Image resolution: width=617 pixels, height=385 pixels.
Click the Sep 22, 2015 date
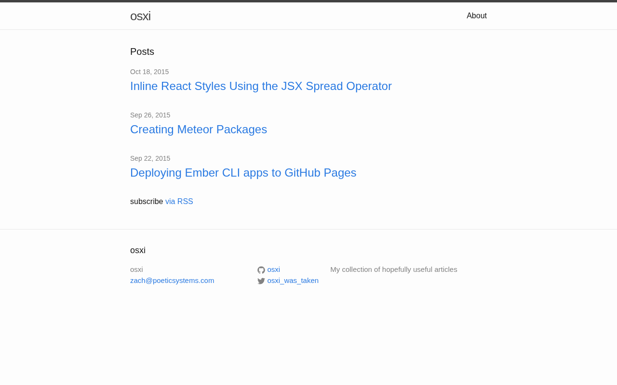click(x=150, y=158)
